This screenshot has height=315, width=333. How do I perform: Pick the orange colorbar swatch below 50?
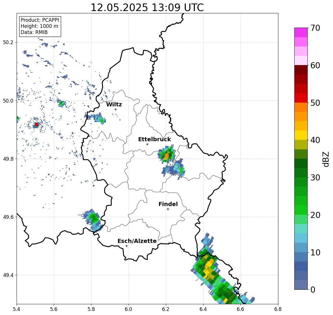[301, 107]
